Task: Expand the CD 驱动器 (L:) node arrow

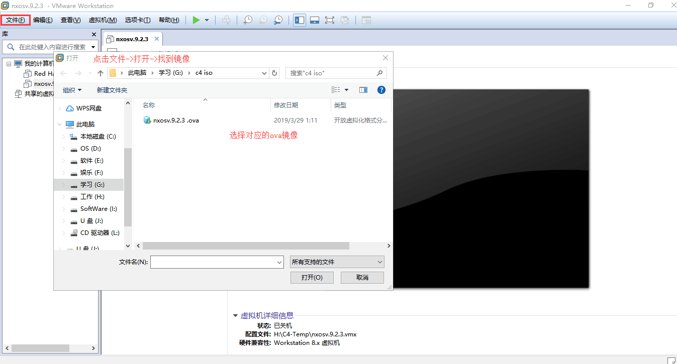Action: [x=63, y=232]
